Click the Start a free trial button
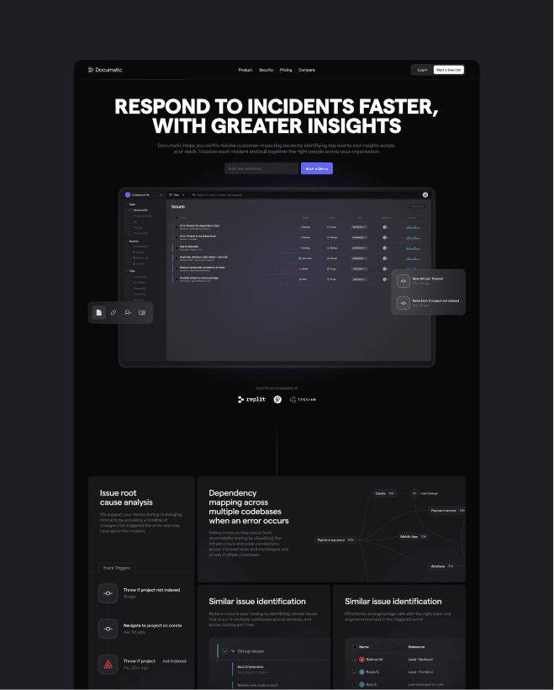The width and height of the screenshot is (554, 690). point(448,70)
